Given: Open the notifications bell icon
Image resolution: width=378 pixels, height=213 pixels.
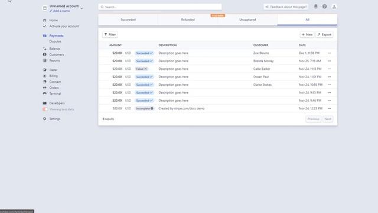Looking at the screenshot, I should 315,7.
